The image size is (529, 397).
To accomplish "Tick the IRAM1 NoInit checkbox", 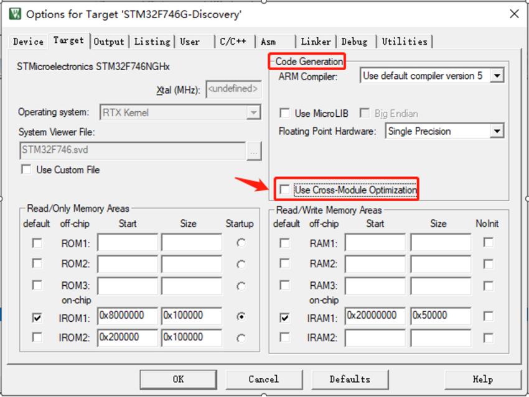I will pos(489,317).
